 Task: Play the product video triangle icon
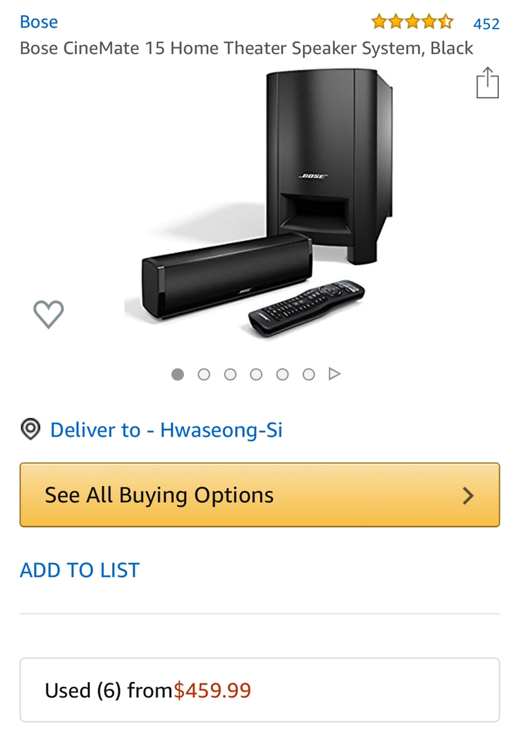(x=335, y=374)
